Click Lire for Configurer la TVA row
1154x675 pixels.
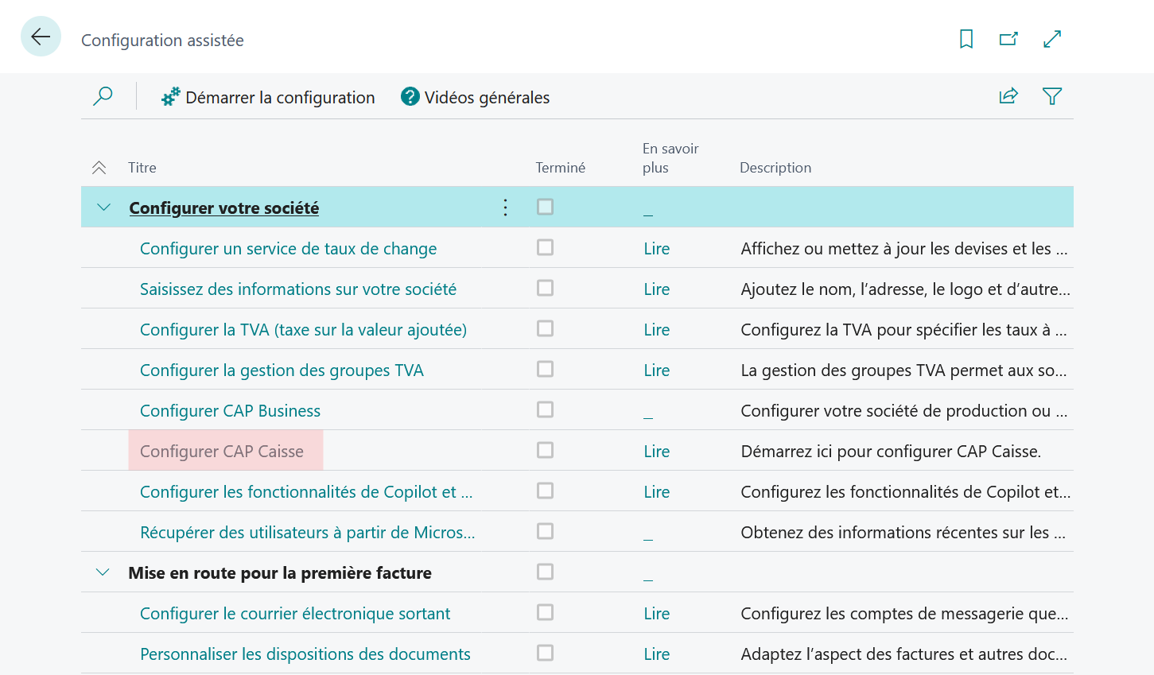pos(657,330)
